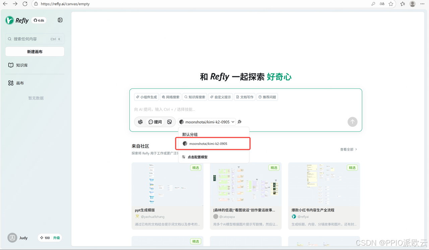
Task: Switch to the agent mode icon beside 提问
Action: click(140, 122)
